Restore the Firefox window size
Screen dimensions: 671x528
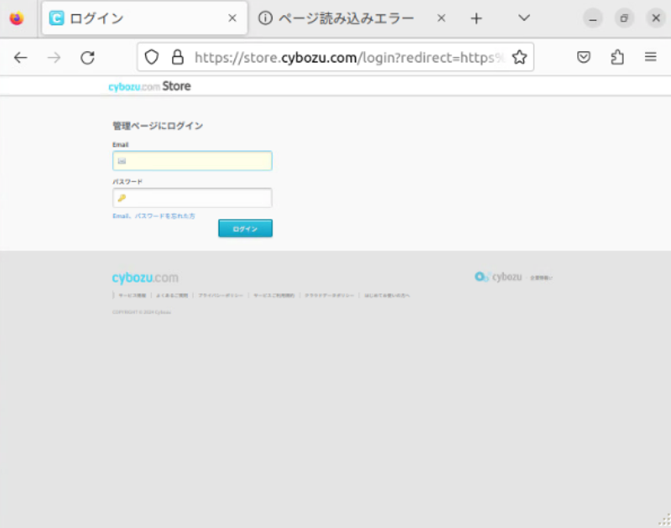624,18
